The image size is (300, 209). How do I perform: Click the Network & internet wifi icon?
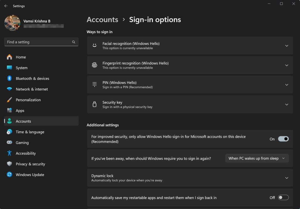click(9, 89)
